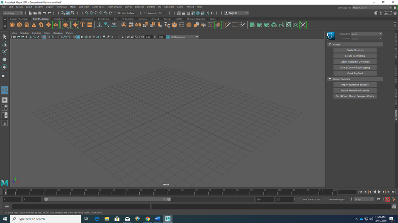Screen dimensions: 398x223
Task: Create a polygon plane from the shelf
Action: click(x=48, y=25)
